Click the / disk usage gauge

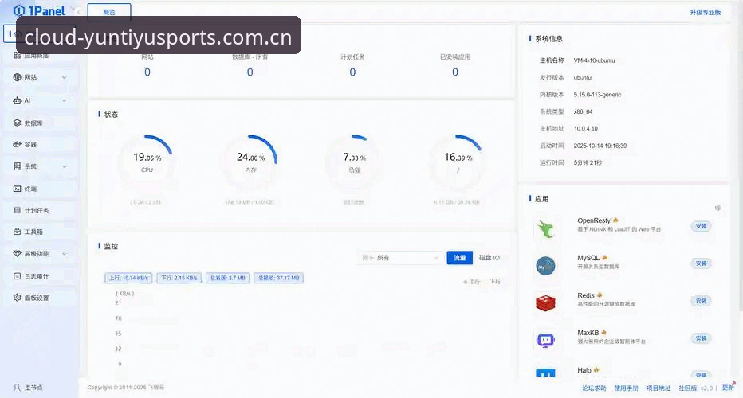click(458, 162)
